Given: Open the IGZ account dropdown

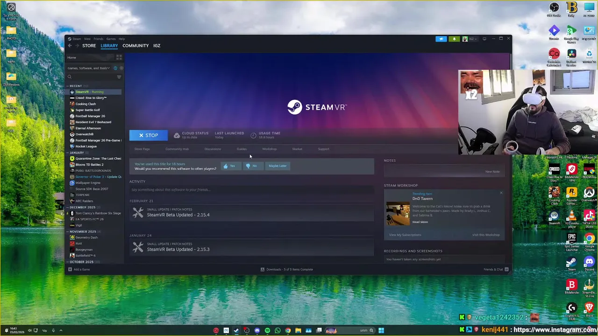Looking at the screenshot, I should pyautogui.click(x=470, y=39).
